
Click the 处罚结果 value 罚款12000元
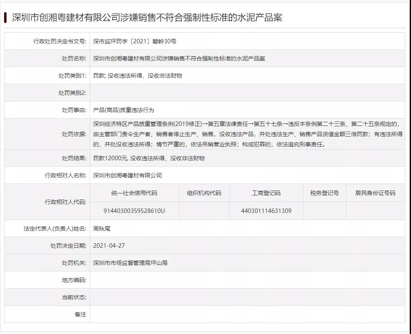pyautogui.click(x=149, y=158)
